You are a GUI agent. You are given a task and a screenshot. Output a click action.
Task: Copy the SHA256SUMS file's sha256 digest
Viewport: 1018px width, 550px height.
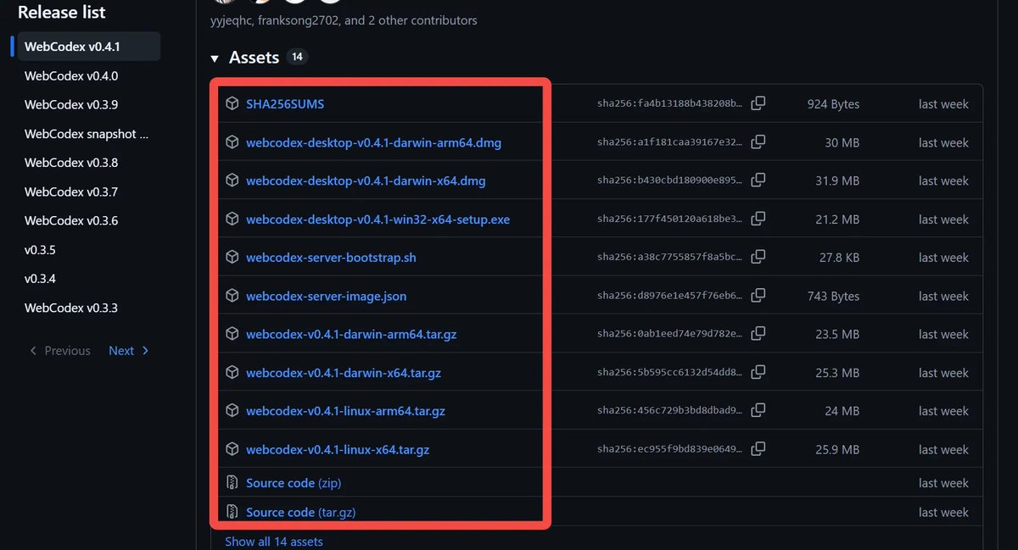click(758, 103)
